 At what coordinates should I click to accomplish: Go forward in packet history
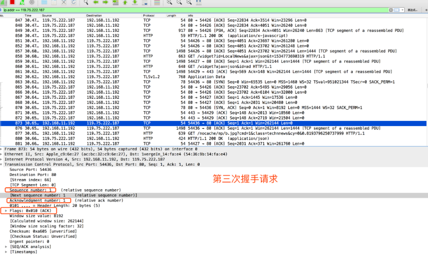pos(105,2)
